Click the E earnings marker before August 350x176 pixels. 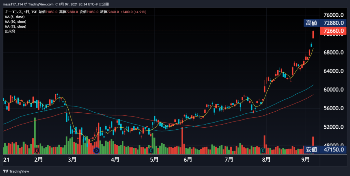263,150
